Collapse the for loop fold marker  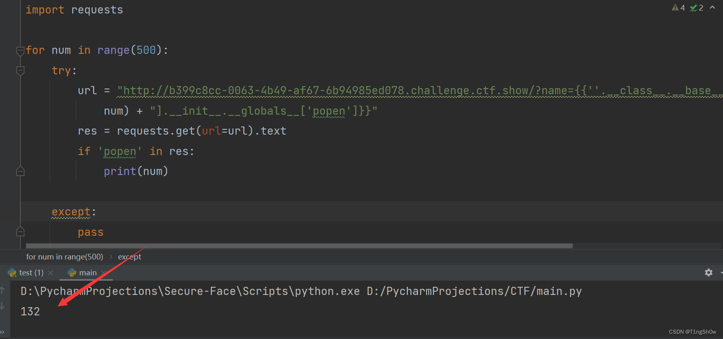20,51
